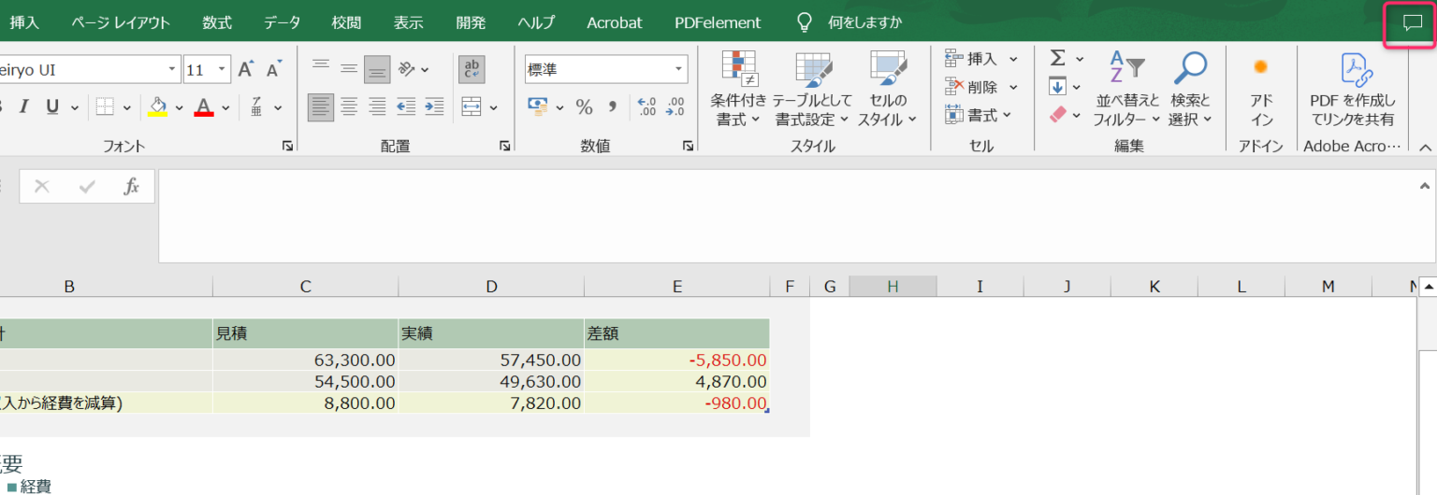Open the 並べ替えとフィルター menu
Viewport: 1437px width, 495px height.
point(1127,91)
